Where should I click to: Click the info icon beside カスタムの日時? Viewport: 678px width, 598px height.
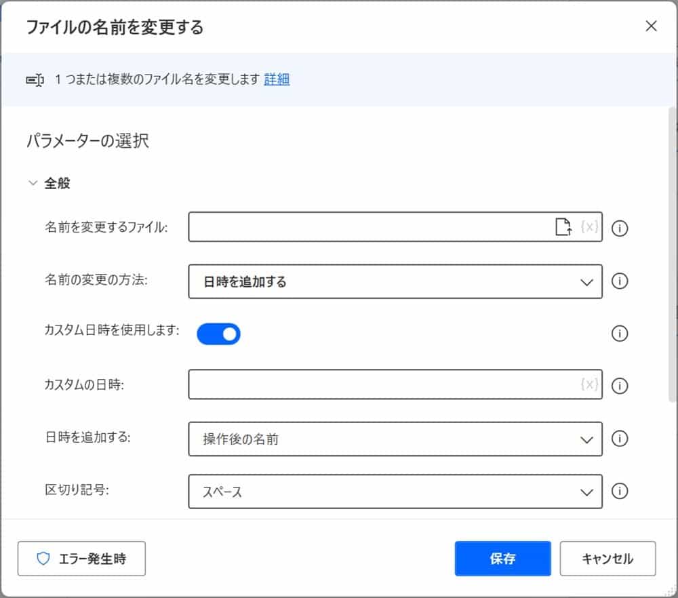click(619, 385)
